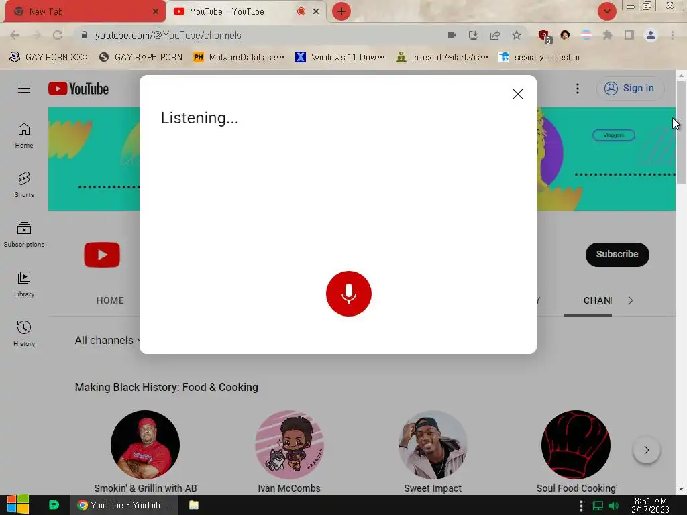Go to YouTube logo homepage
Image resolution: width=687 pixels, height=515 pixels.
coord(78,89)
